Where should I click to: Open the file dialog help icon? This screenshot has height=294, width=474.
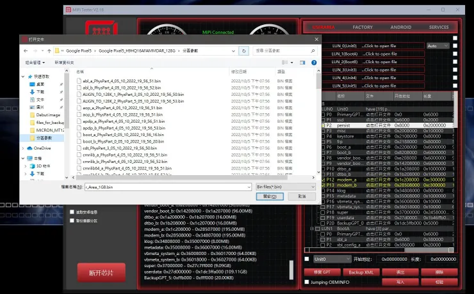314,63
